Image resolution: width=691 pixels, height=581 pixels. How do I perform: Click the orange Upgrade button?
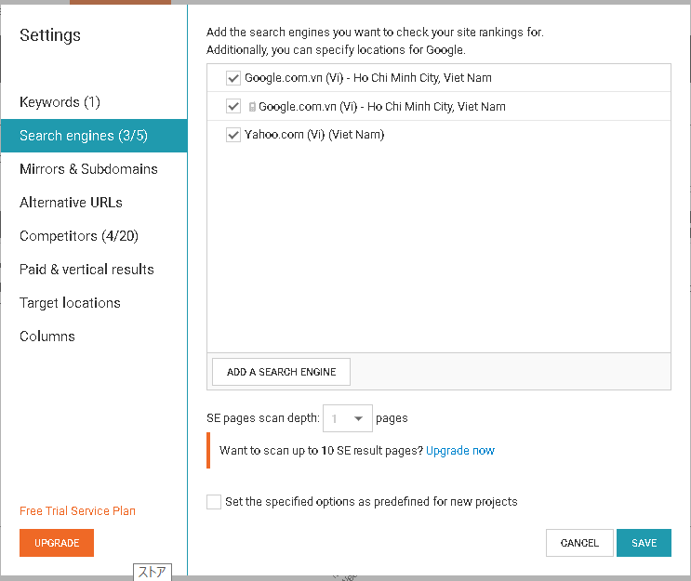pyautogui.click(x=57, y=543)
